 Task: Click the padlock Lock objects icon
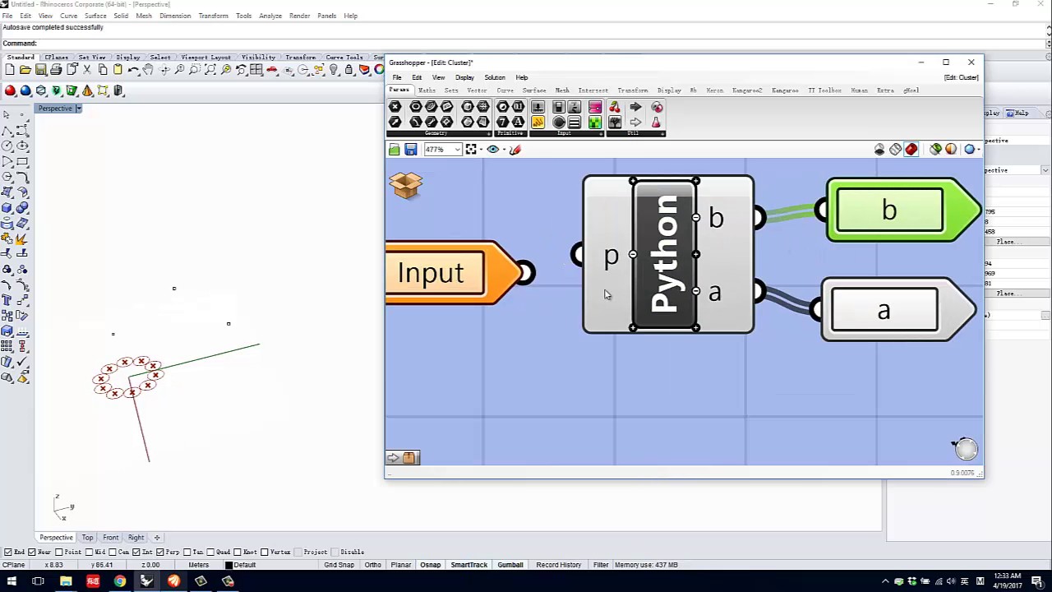coord(348,70)
